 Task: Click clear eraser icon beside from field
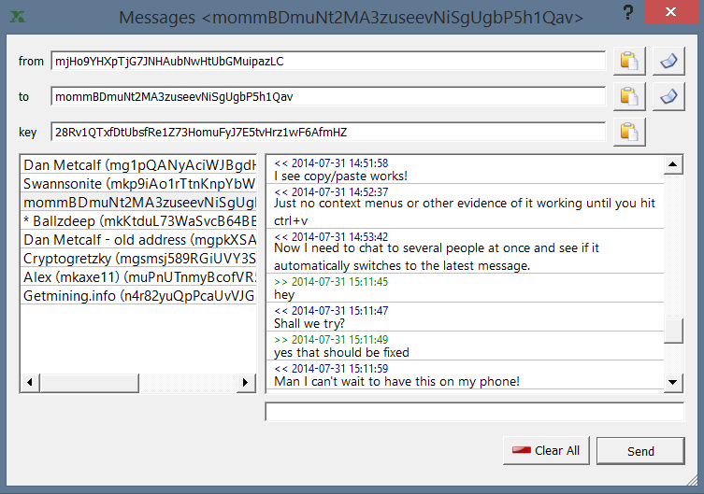point(668,61)
